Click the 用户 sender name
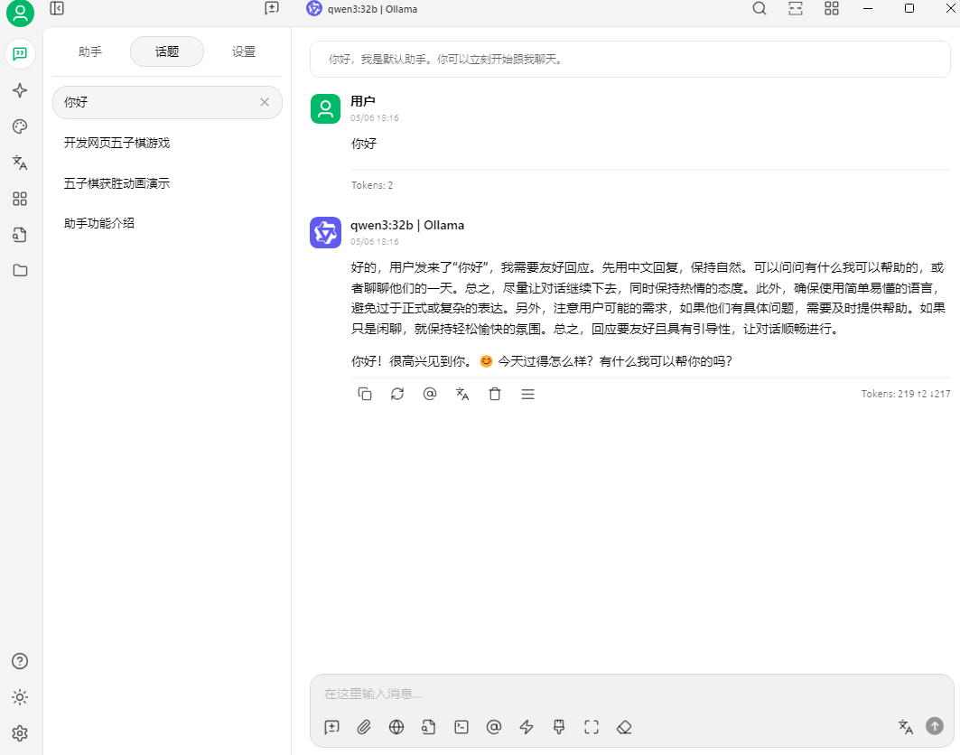Screen dimensions: 960x755 [362, 101]
